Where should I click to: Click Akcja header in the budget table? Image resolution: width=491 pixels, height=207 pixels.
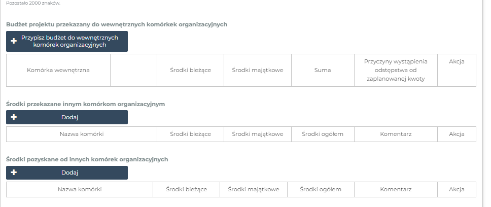point(457,62)
